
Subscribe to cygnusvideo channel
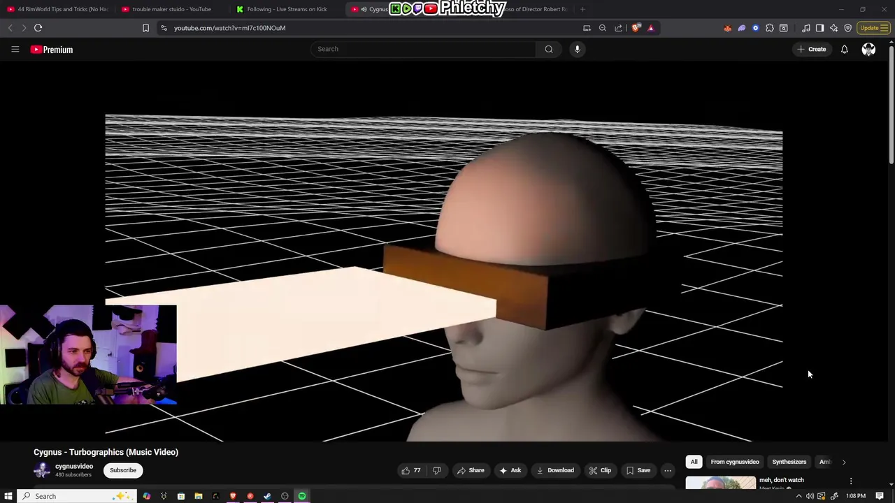point(123,470)
